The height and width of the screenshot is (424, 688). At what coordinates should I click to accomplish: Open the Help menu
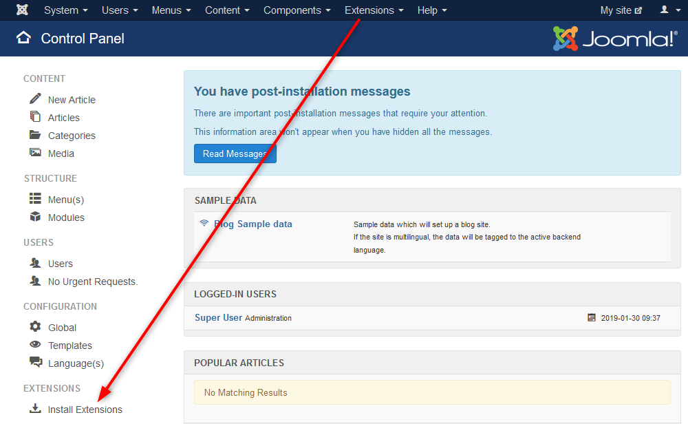click(431, 10)
